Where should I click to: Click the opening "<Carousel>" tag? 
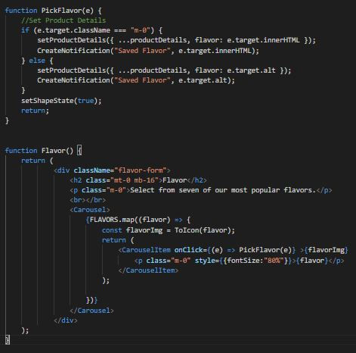click(x=90, y=210)
